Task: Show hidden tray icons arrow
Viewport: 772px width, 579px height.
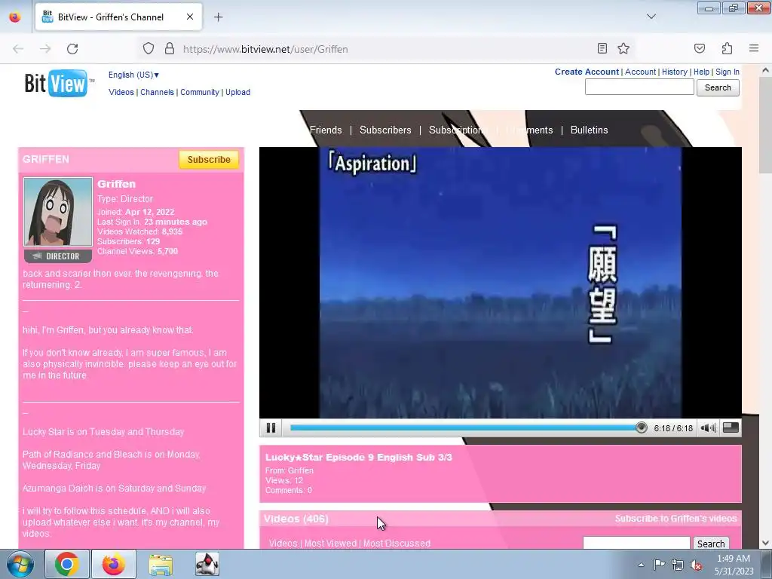Action: pyautogui.click(x=641, y=565)
